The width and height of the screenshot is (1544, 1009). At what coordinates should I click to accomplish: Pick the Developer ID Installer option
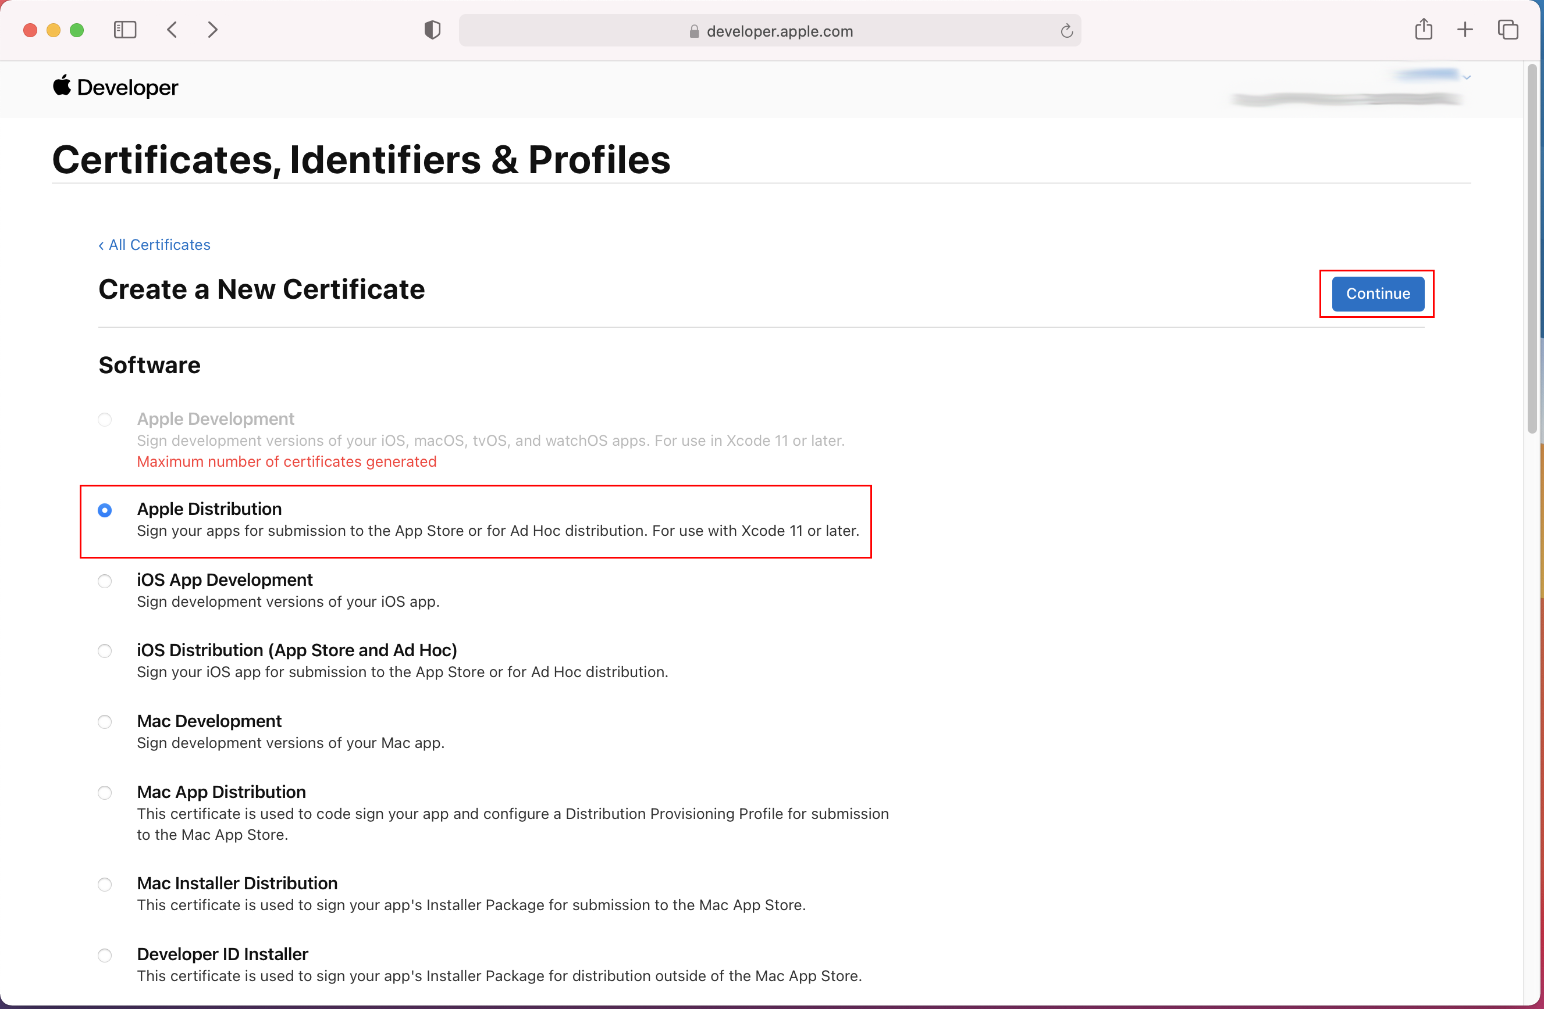pos(105,955)
